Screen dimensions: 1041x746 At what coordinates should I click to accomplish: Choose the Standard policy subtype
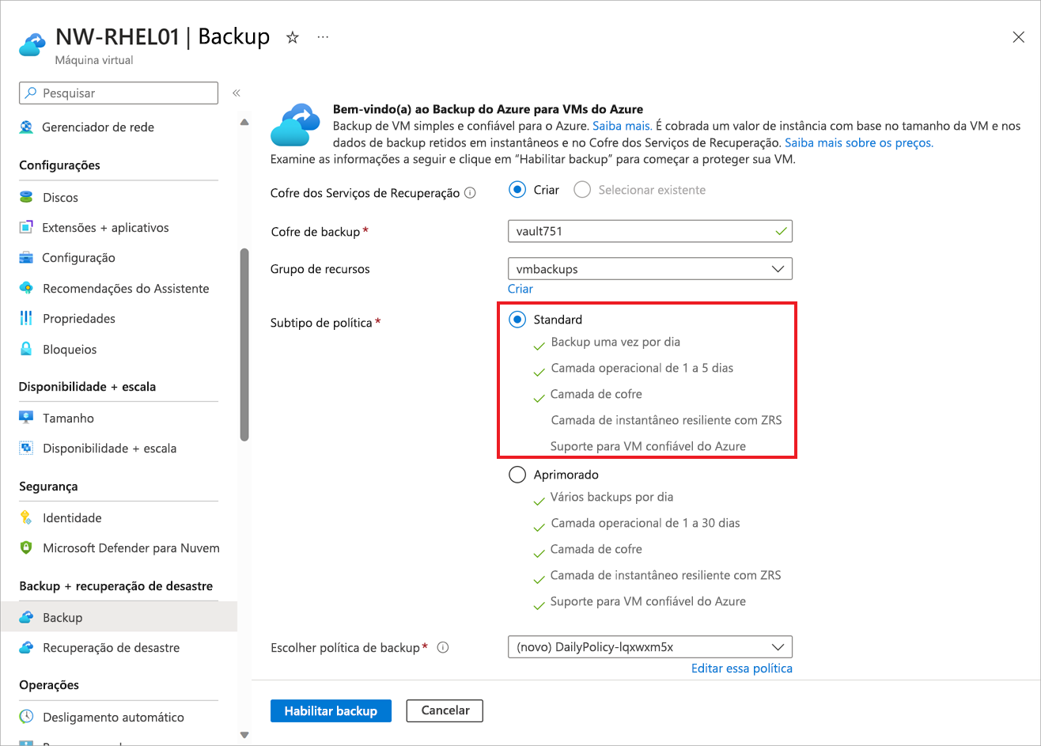pos(517,320)
